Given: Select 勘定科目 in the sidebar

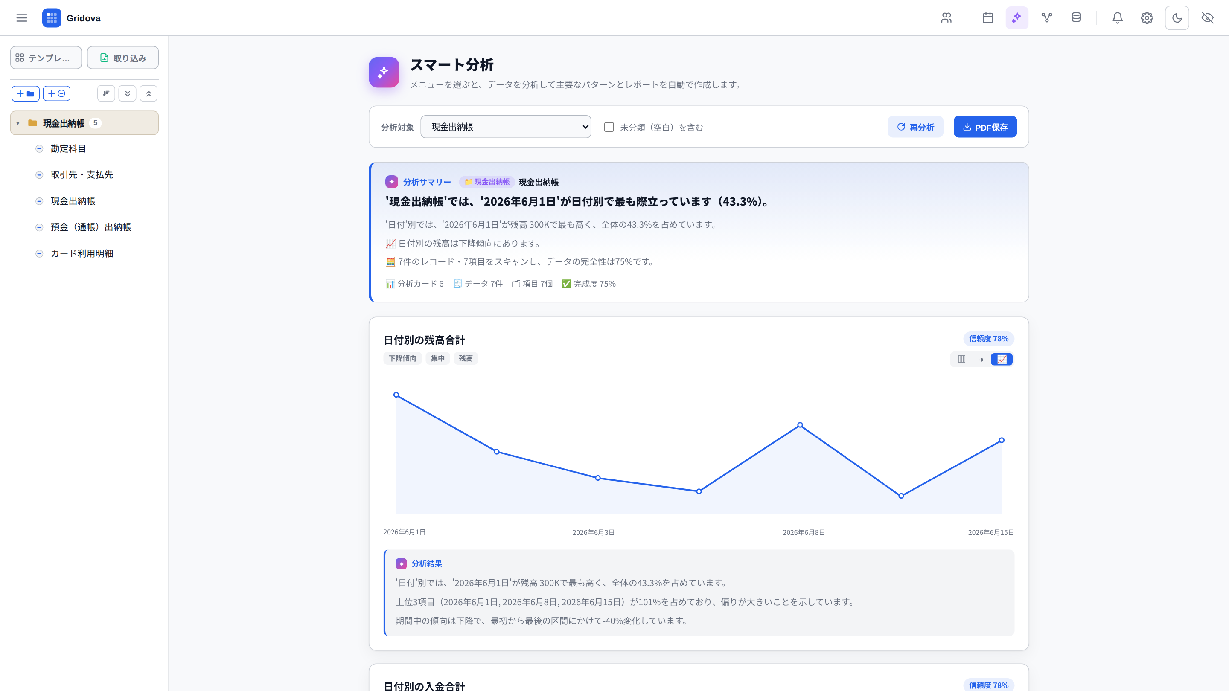Looking at the screenshot, I should coord(68,148).
